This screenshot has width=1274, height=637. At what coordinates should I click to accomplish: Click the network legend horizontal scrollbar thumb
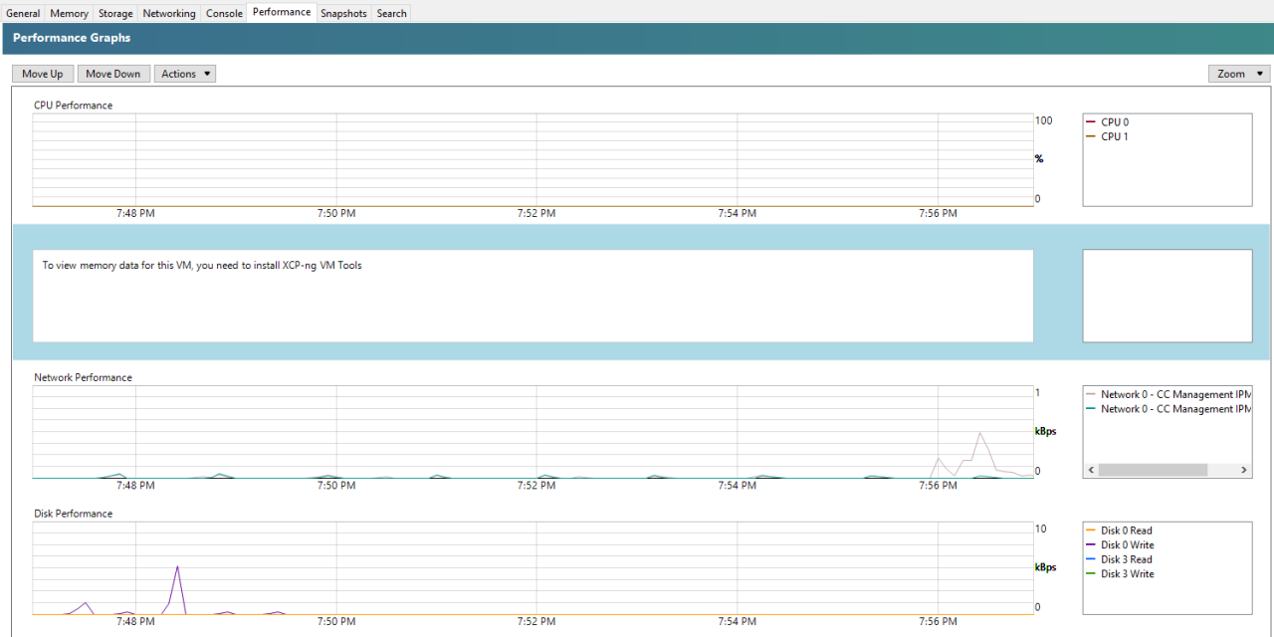point(1153,470)
